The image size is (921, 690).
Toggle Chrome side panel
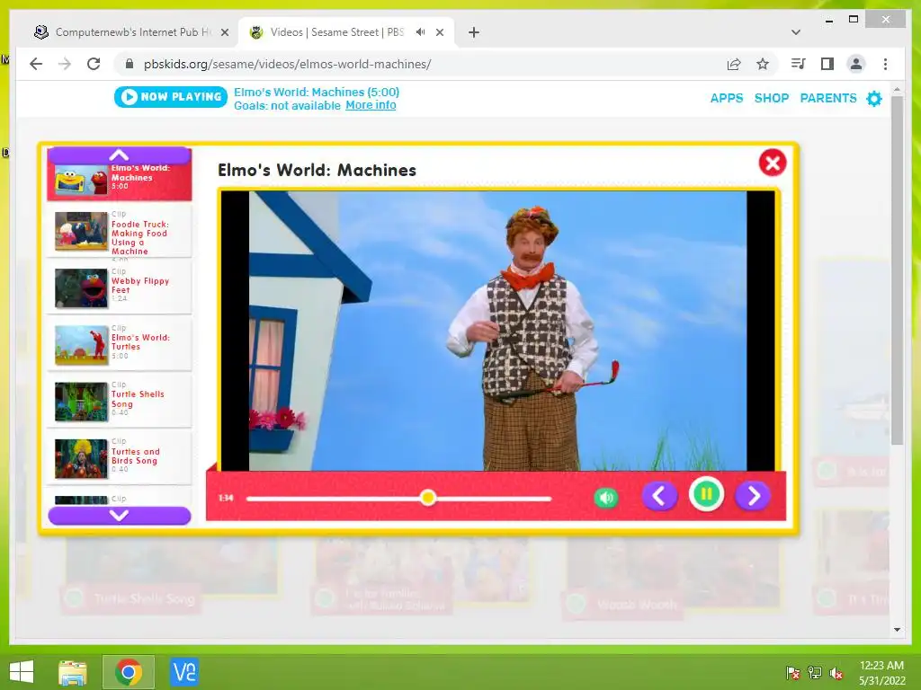pyautogui.click(x=827, y=64)
